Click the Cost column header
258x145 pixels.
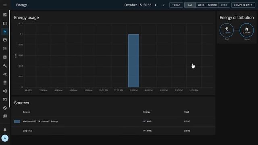click(186, 112)
